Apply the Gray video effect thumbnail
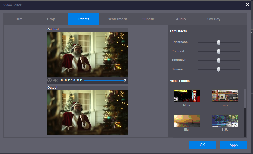The image size is (253, 154). click(225, 96)
